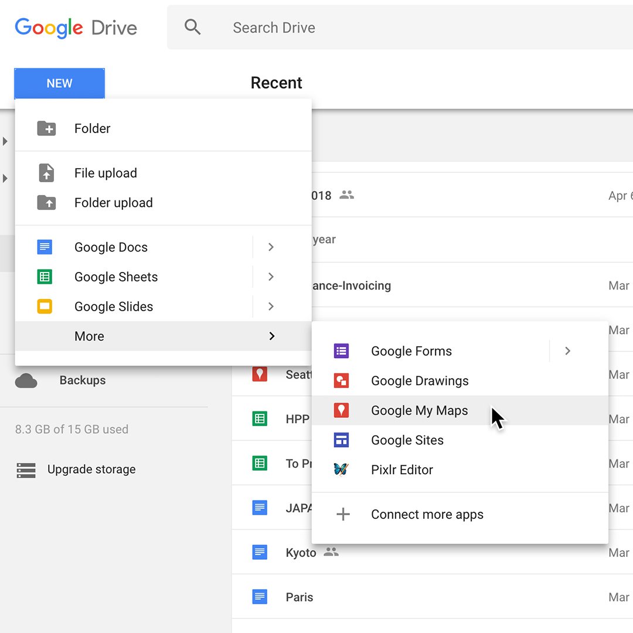Click the Mar date in the Paris row
The image size is (633, 633).
tap(619, 597)
